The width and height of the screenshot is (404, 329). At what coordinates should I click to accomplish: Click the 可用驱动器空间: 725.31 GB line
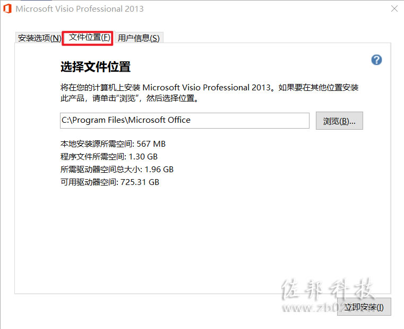(110, 182)
